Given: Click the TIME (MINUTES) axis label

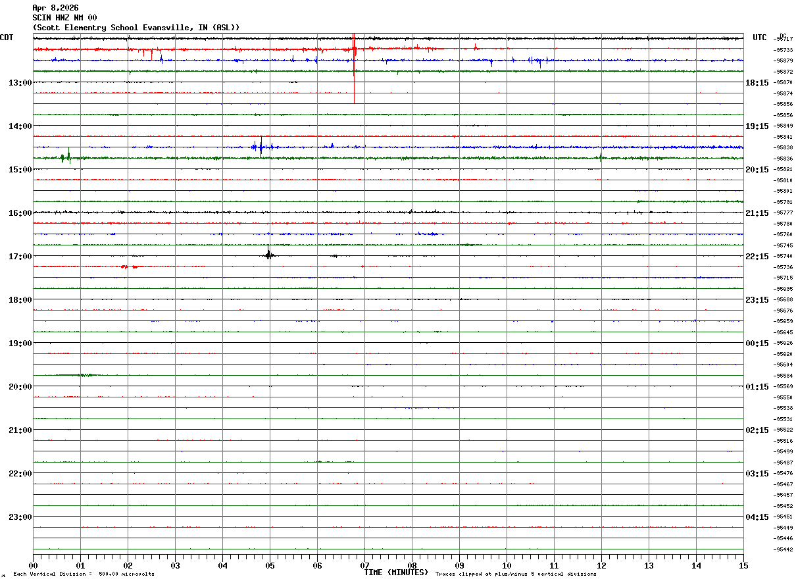Looking at the screenshot, I should [x=396, y=572].
